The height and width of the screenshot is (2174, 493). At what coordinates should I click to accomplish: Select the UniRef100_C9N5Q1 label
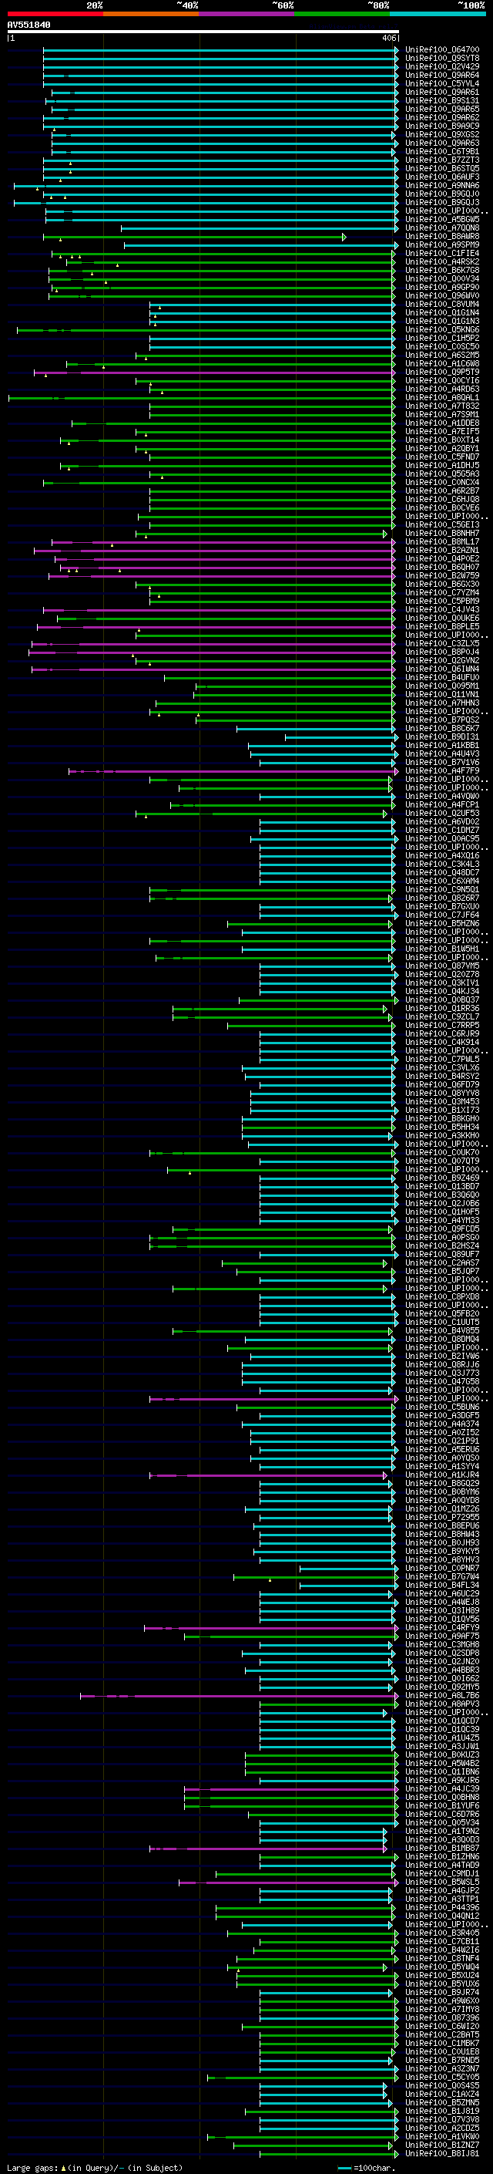click(441, 889)
